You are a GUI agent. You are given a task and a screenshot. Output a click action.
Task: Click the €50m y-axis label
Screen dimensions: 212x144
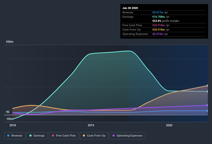coord(10,42)
